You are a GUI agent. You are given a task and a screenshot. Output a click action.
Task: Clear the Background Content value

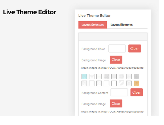click(137, 92)
